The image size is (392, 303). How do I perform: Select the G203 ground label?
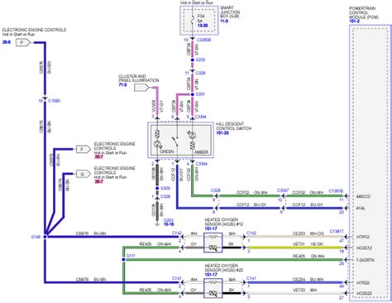[169, 220]
